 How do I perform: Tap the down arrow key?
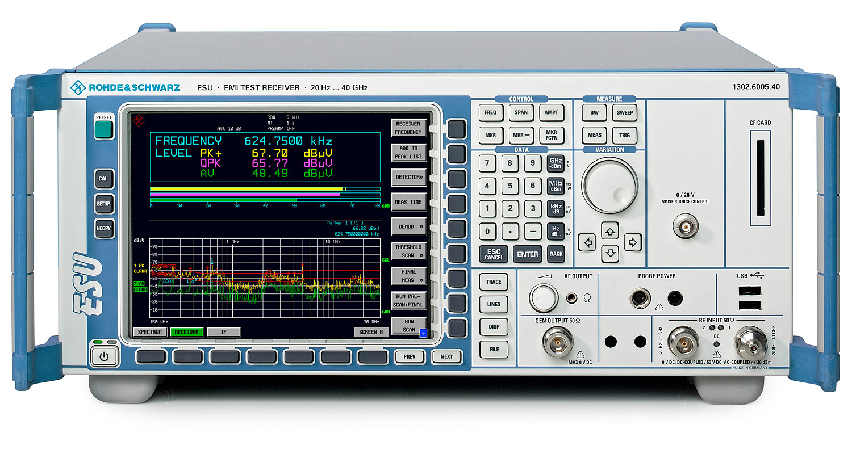pos(611,253)
